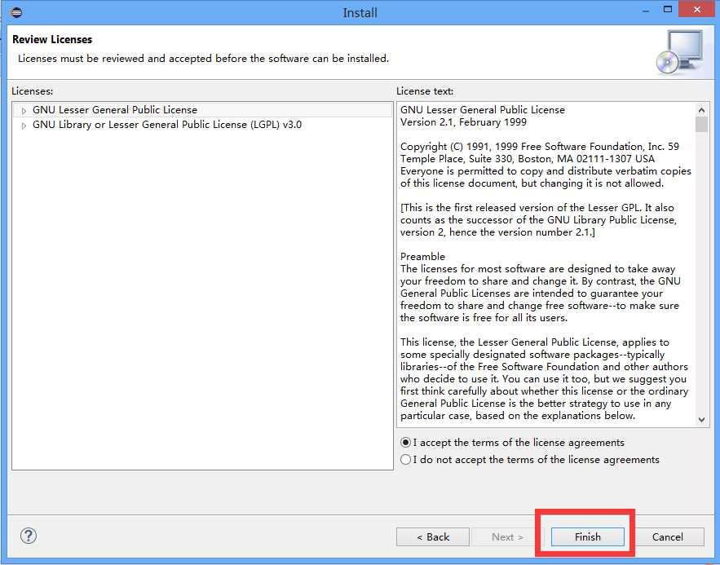Screen dimensions: 720x565
Task: Click the 'Review Licenses' heading
Action: click(52, 39)
